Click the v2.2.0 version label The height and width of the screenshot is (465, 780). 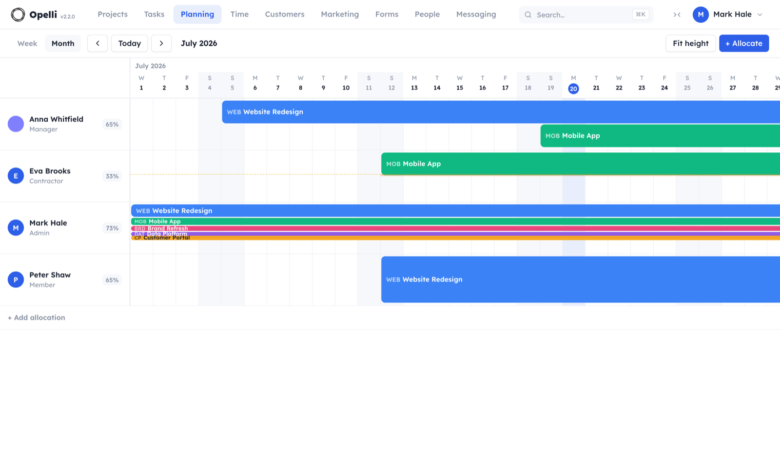(68, 17)
